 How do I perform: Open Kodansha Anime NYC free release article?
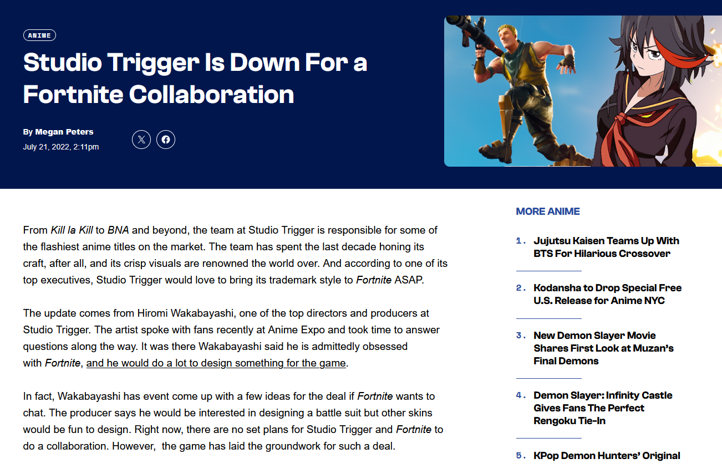coord(608,294)
